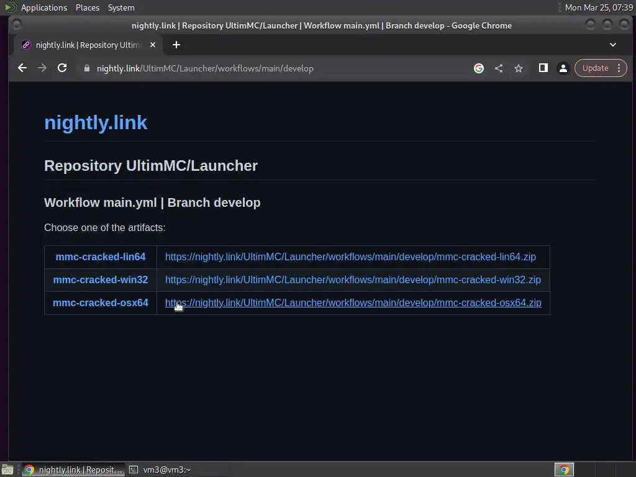Open the System menu
Screen dimensions: 636x477
(121, 7)
